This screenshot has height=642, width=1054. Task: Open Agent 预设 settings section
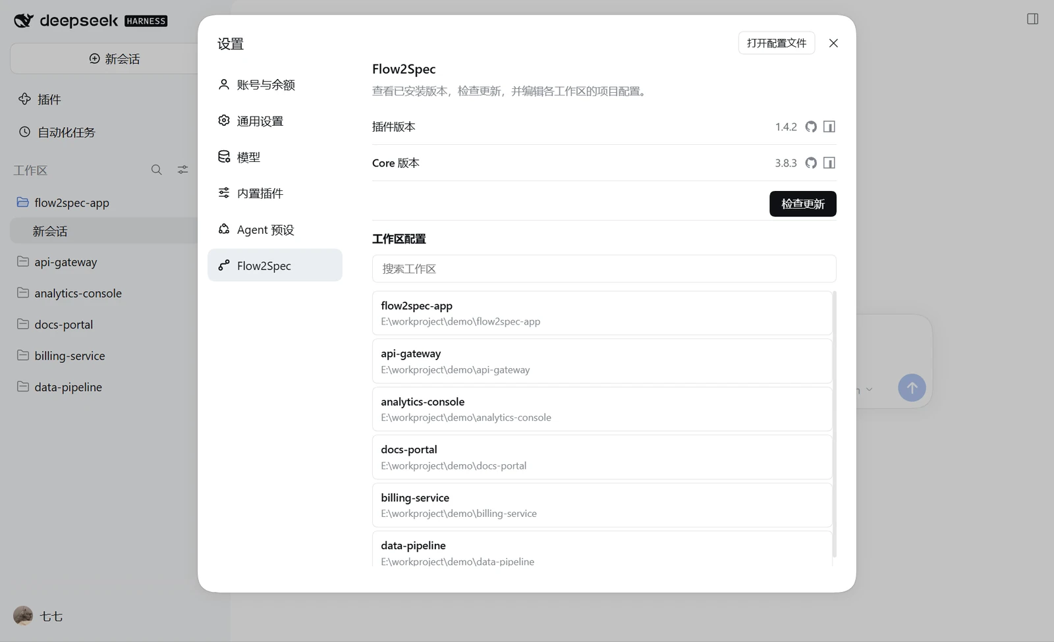click(x=275, y=229)
